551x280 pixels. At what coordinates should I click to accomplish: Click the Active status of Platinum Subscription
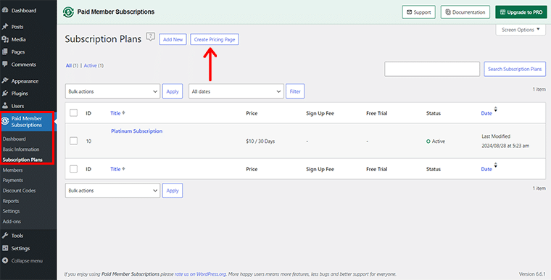click(436, 141)
